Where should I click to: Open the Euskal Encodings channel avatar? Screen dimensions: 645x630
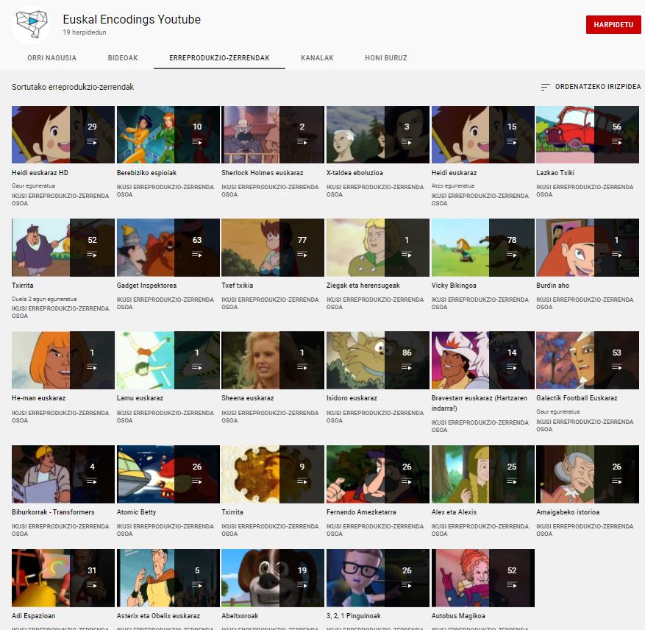(32, 24)
